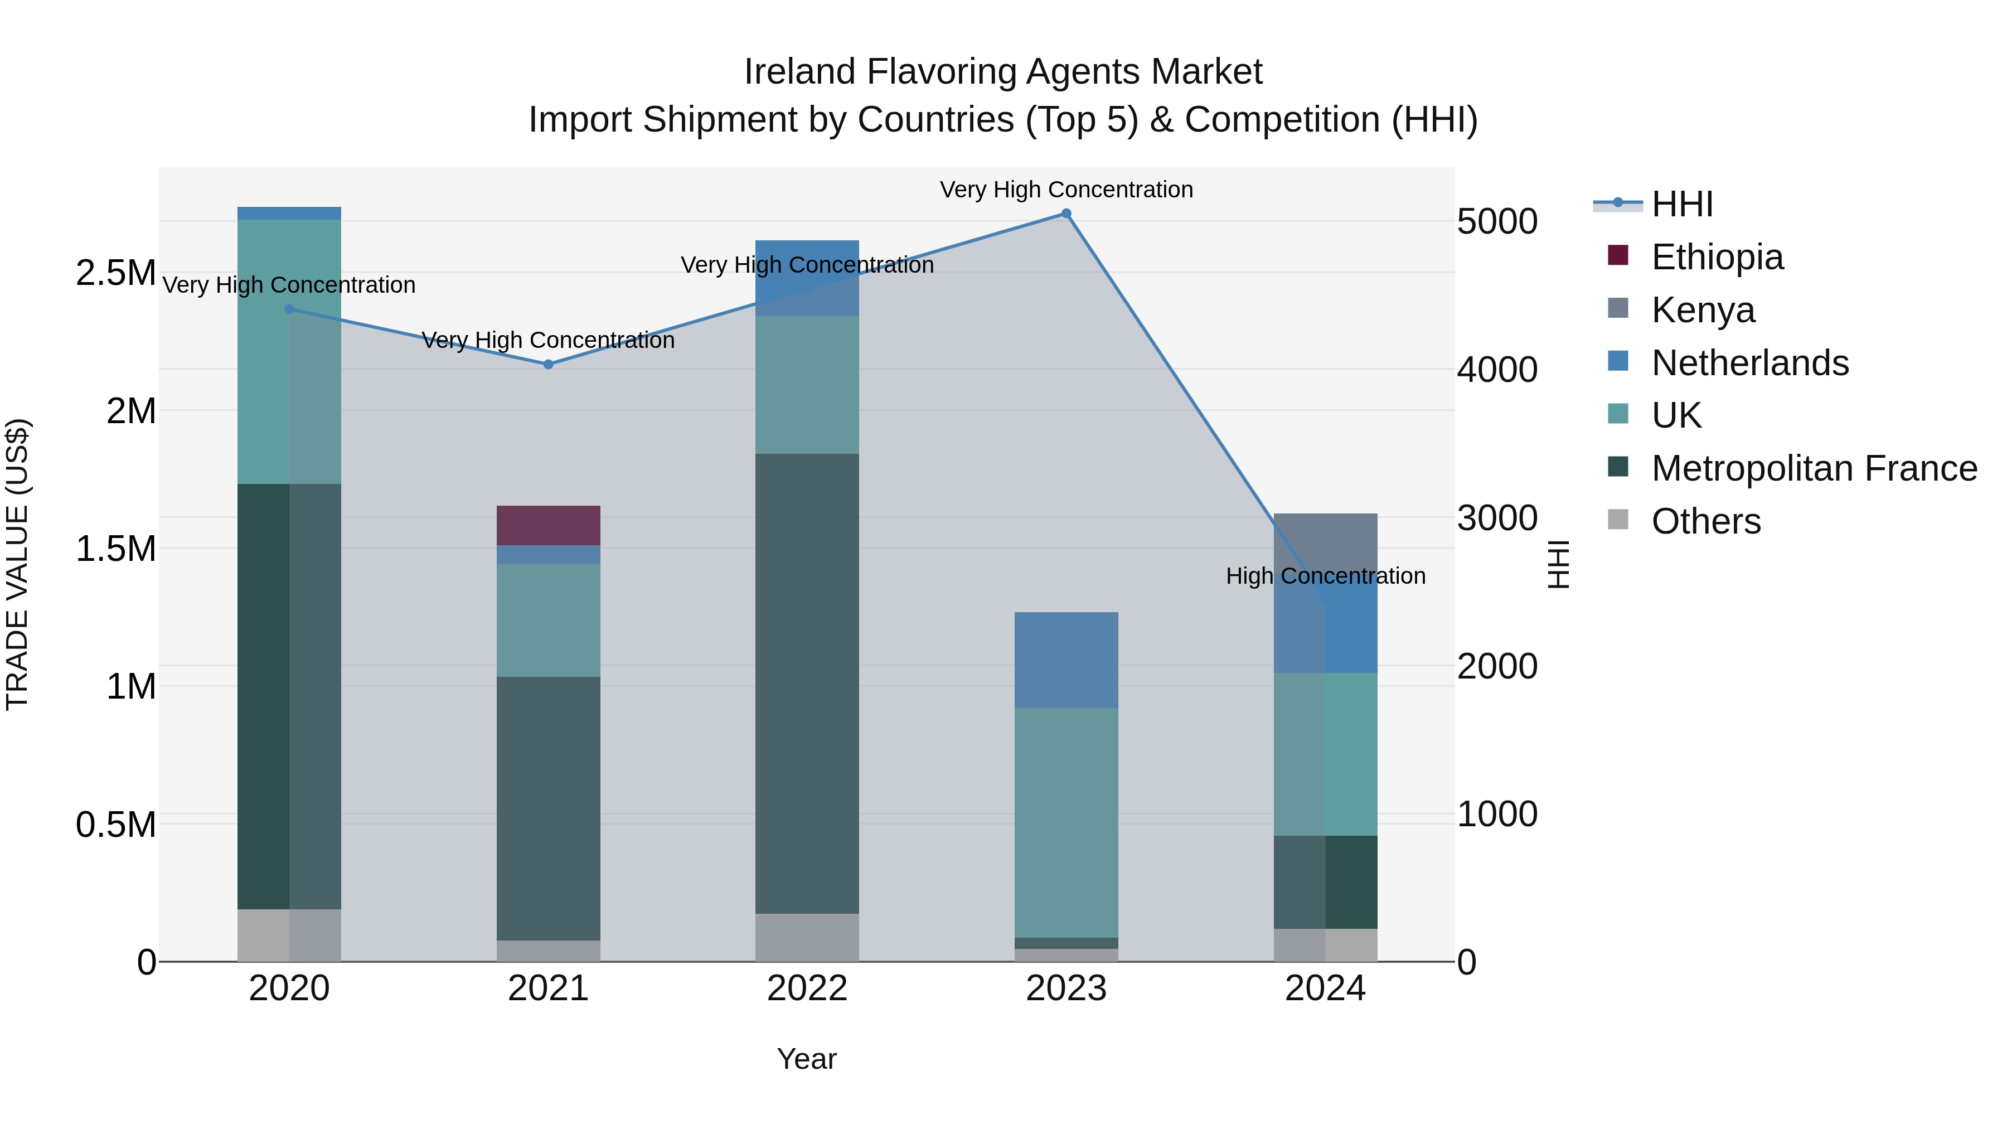Screen dimensions: 2007x1129
Task: Click the vertical HHI right axis title
Action: click(1558, 564)
